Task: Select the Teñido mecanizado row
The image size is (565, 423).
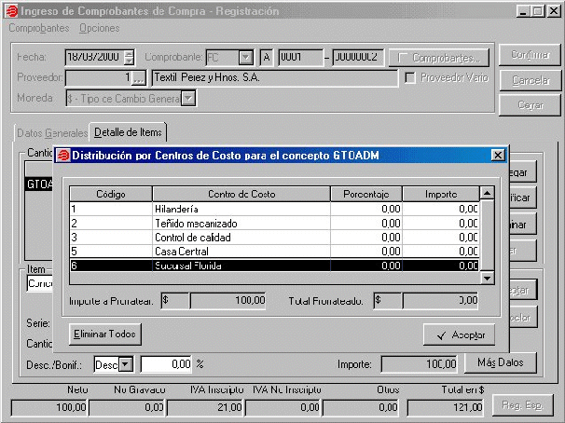Action: click(x=241, y=224)
